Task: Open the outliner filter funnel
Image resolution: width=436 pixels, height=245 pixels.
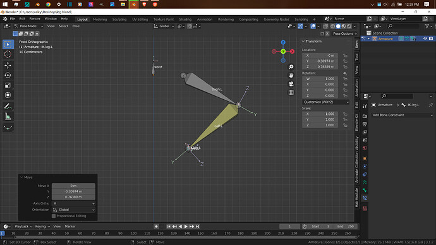Action: pos(427,26)
